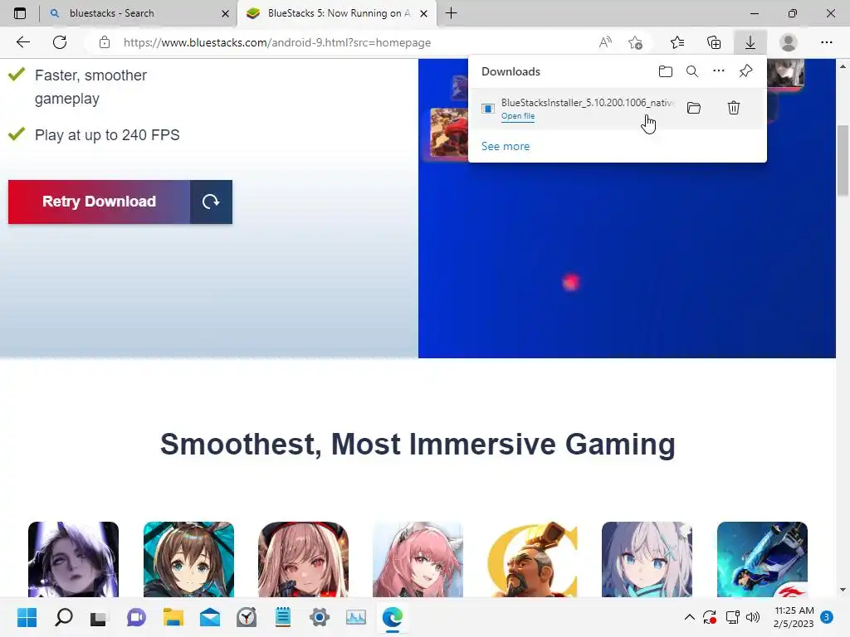Open Mail app on taskbar

(210, 617)
